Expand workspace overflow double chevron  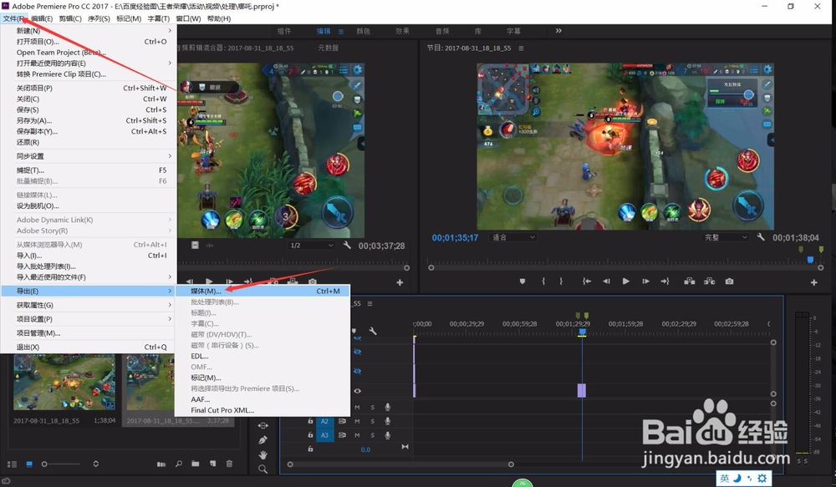[x=558, y=30]
